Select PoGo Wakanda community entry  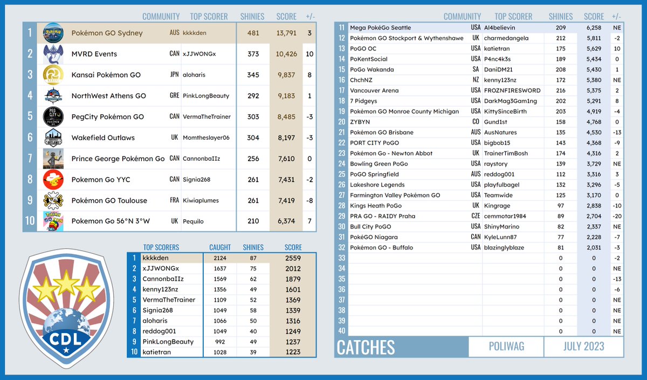click(x=372, y=70)
